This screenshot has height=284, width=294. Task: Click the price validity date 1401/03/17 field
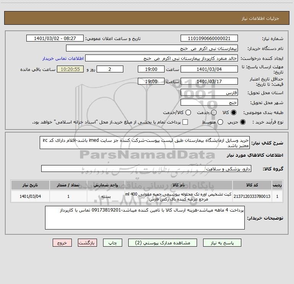(x=209, y=81)
